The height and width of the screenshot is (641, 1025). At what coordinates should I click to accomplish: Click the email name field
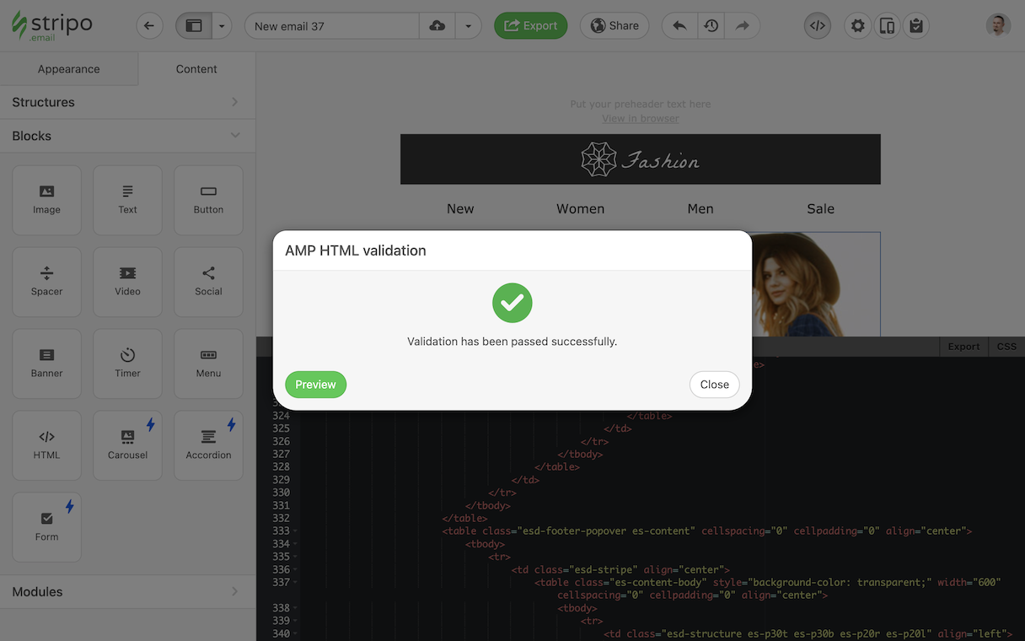332,26
